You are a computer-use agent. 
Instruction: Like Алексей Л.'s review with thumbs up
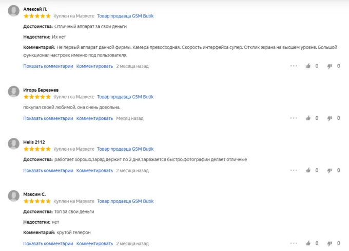[x=308, y=66]
